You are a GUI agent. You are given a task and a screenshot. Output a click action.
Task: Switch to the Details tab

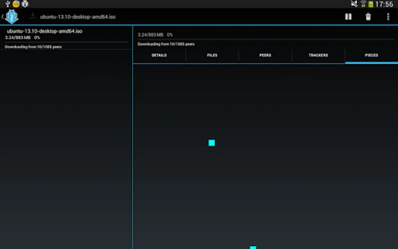pos(159,55)
